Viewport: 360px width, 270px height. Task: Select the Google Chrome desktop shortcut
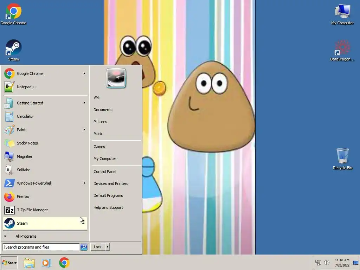tap(13, 14)
